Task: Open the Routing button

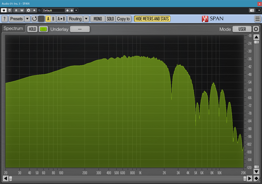Action: pyautogui.click(x=75, y=19)
